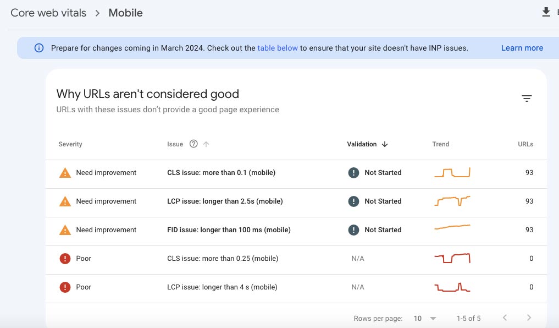Open the filter rows icon
The height and width of the screenshot is (328, 559).
(x=527, y=98)
